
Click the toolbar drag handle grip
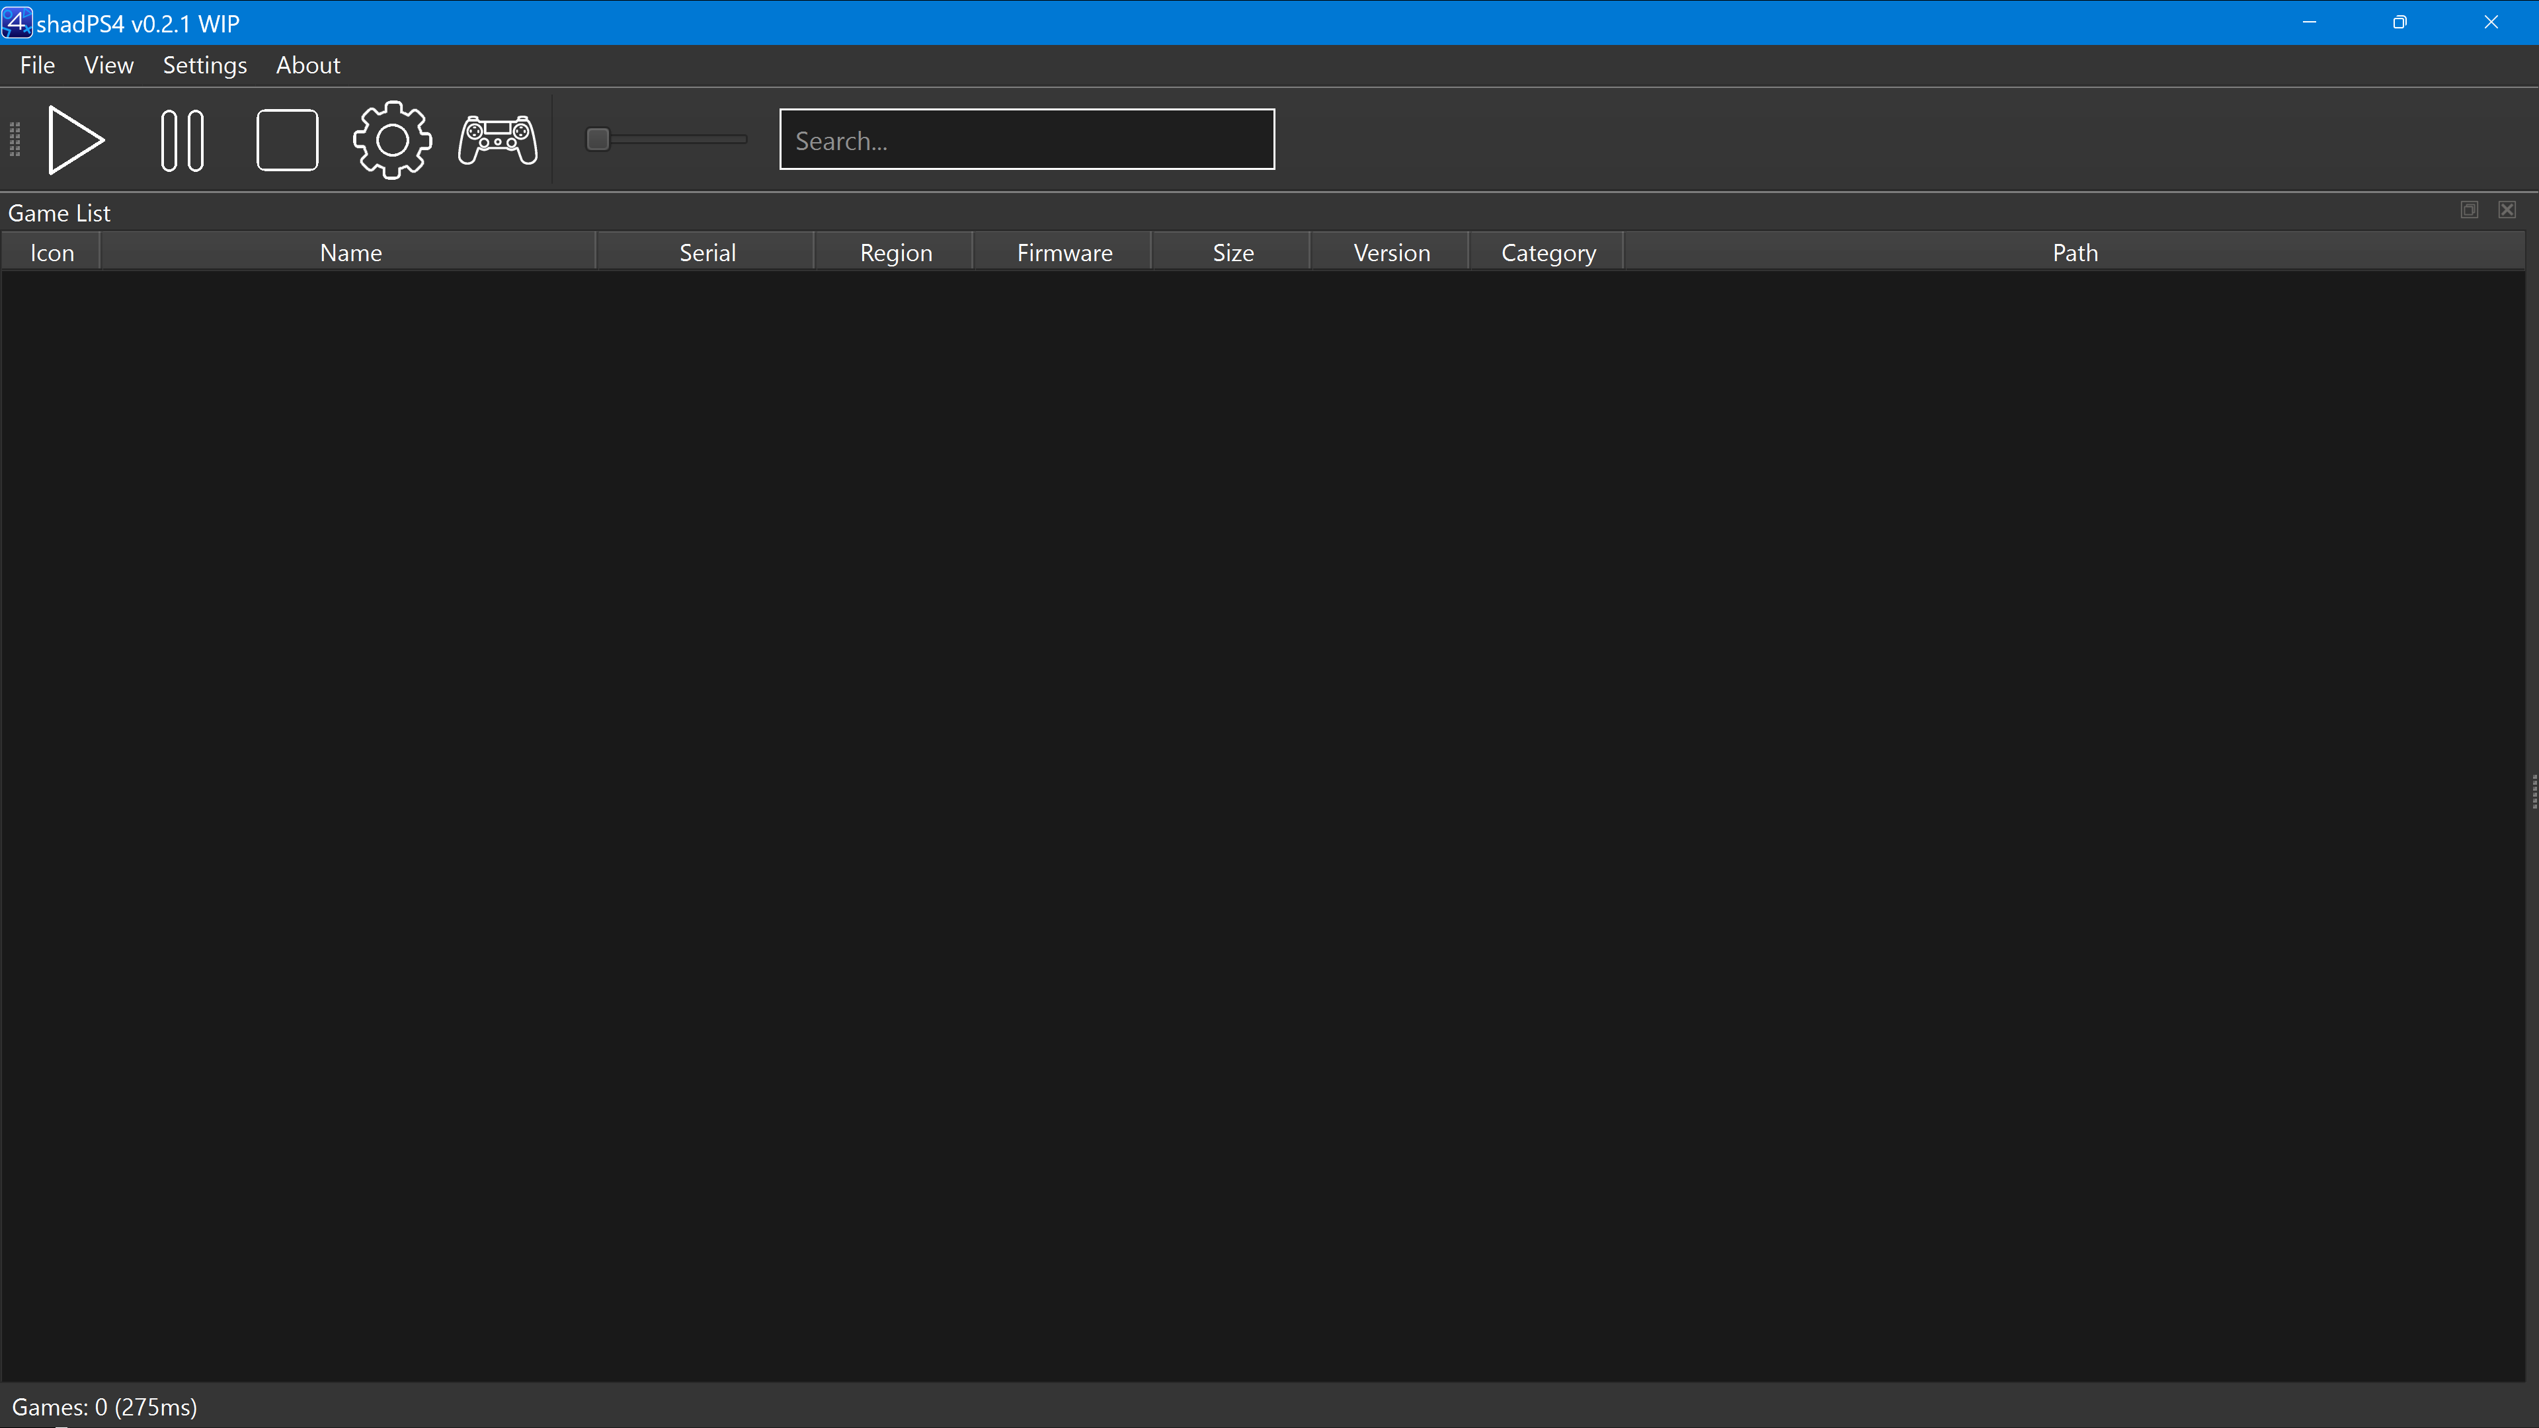(x=15, y=140)
